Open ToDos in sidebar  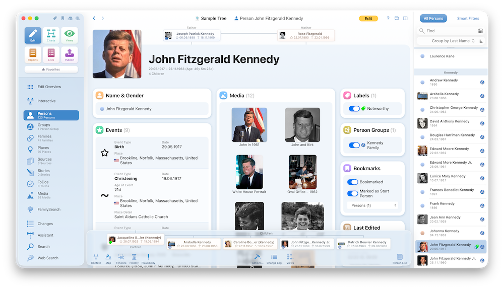(x=51, y=184)
